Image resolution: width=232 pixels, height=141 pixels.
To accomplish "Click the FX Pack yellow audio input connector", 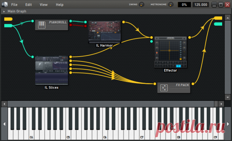I will point(155,84).
